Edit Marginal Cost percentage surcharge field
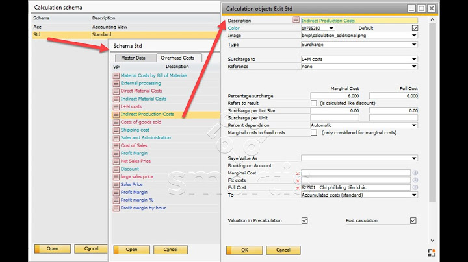Image resolution: width=468 pixels, height=262 pixels. [x=335, y=96]
